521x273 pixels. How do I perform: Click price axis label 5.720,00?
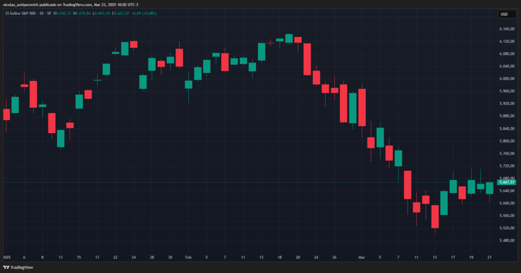click(x=507, y=166)
